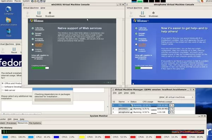Shut down the win20031 virtual machine
This screenshot has height=140, width=212.
coord(50,14)
